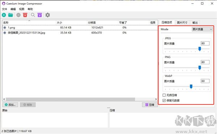The height and width of the screenshot is (134, 217).
Task: Switch to the 输出 tab
Action: (x=195, y=22)
